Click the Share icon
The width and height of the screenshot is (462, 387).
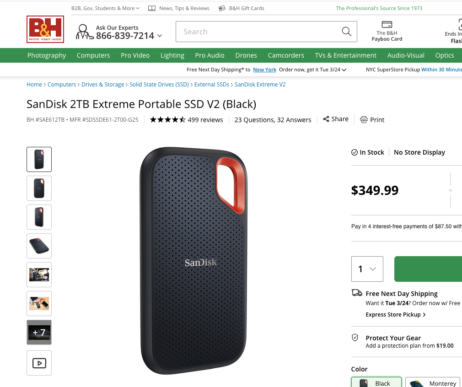click(326, 119)
